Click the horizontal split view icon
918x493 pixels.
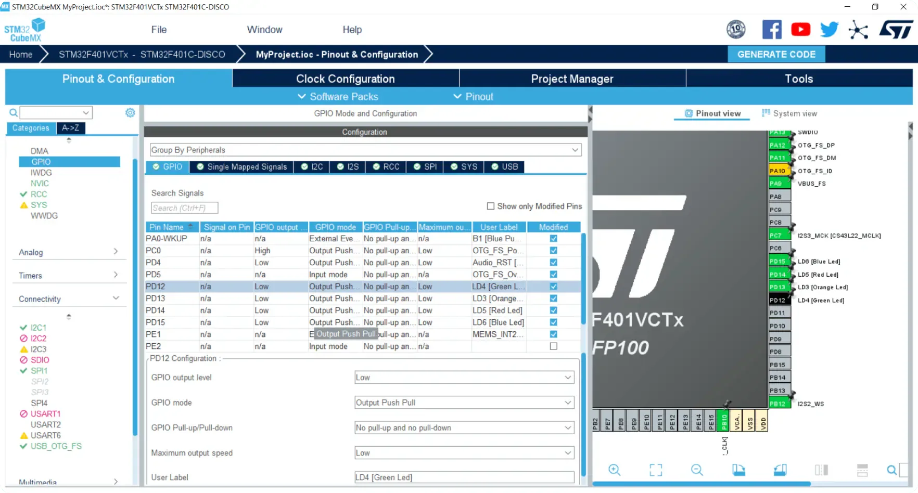click(862, 470)
